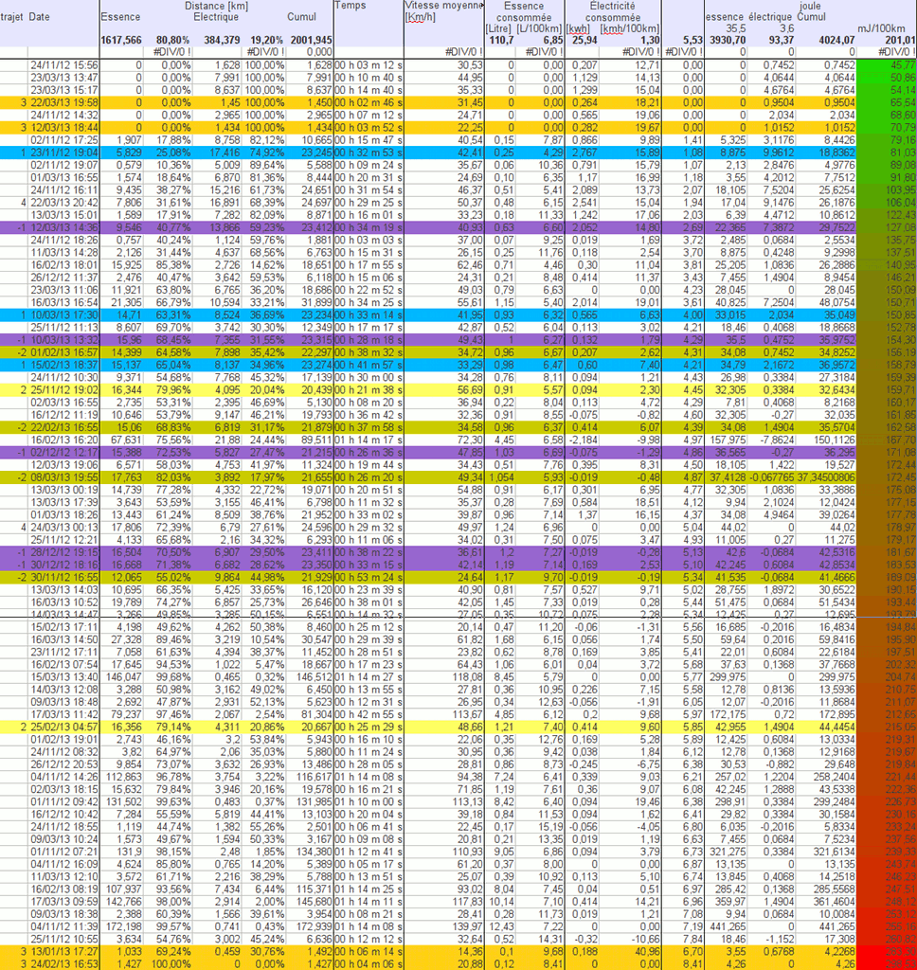Click the green '45,77' mJ/100km cell
Image resolution: width=917 pixels, height=970 pixels.
(x=904, y=65)
